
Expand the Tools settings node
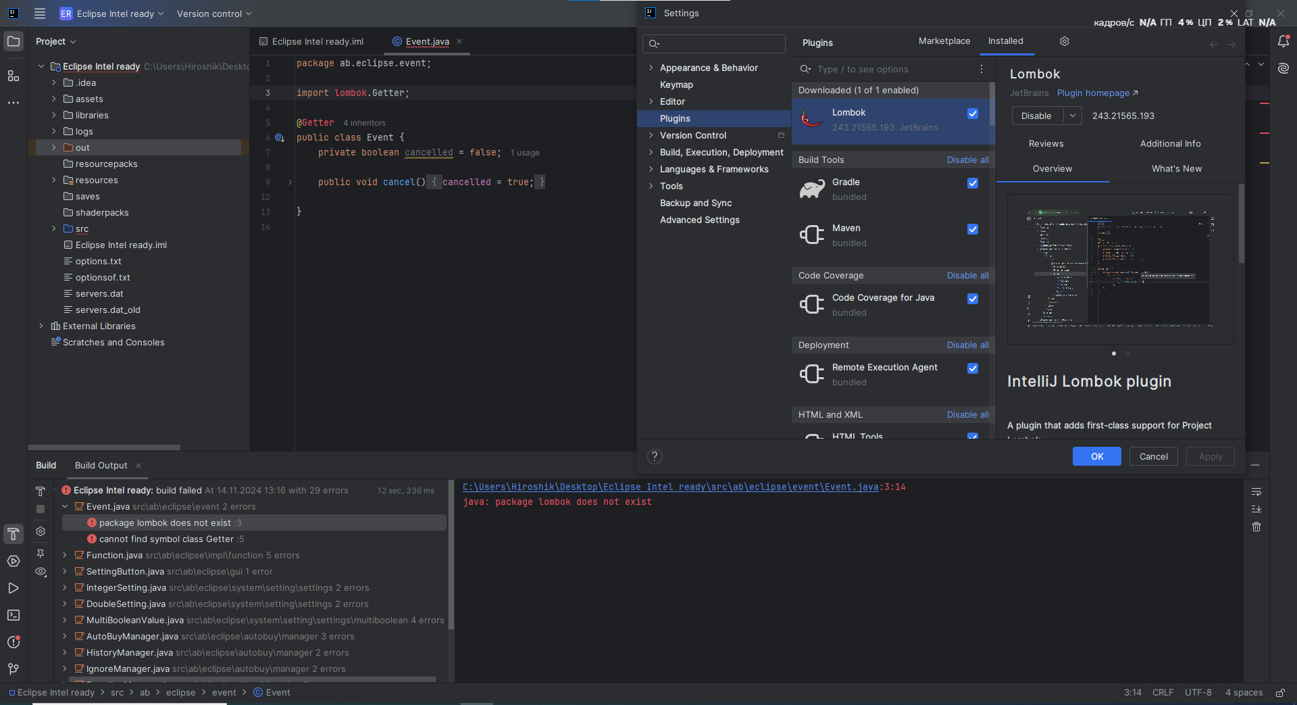[x=651, y=186]
